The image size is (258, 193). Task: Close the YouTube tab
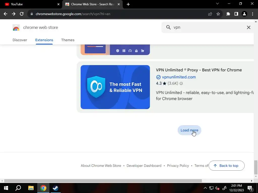58,4
